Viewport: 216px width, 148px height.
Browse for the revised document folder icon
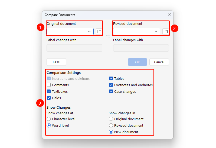[165, 32]
